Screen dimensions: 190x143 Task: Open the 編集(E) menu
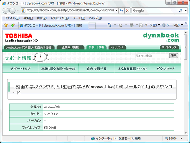28,18
